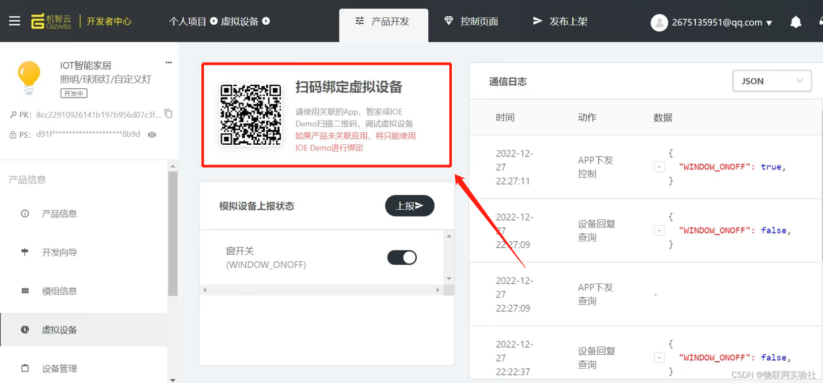Viewport: 823px width, 383px height.
Task: Switch to the 产品开发 tab
Action: click(x=384, y=25)
